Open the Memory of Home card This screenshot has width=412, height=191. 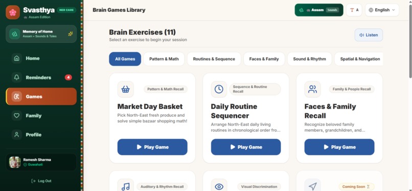41,34
